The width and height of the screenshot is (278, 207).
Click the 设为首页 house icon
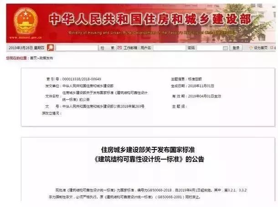pyautogui.click(x=251, y=48)
